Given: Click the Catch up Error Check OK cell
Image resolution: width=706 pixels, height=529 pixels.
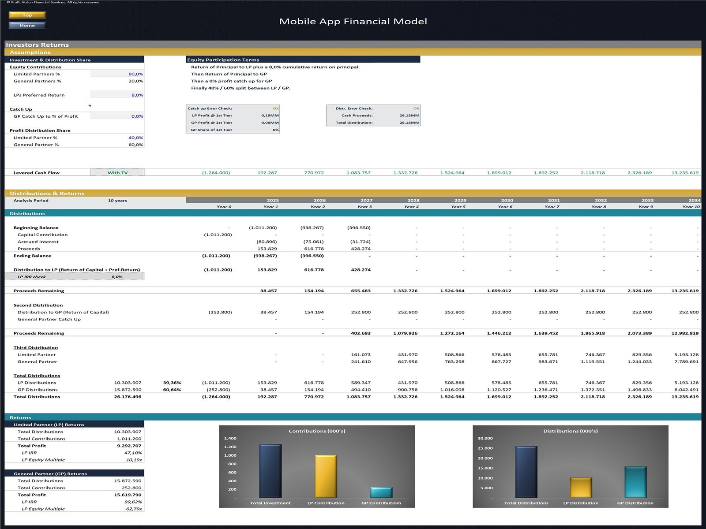Looking at the screenshot, I should coord(275,108).
